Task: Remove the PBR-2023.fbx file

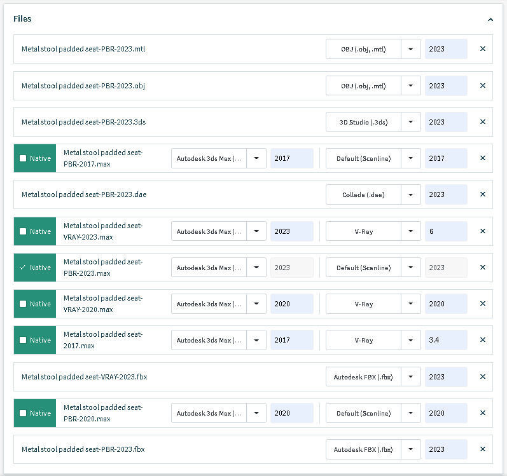Action: [482, 449]
